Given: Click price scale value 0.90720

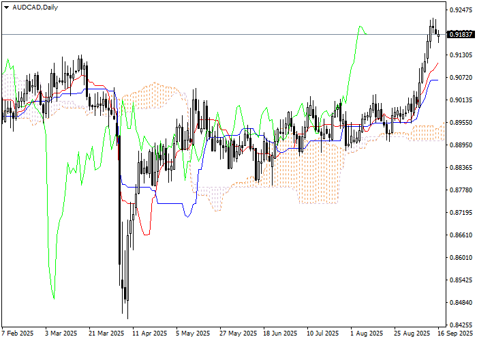Looking at the screenshot, I should pos(461,78).
